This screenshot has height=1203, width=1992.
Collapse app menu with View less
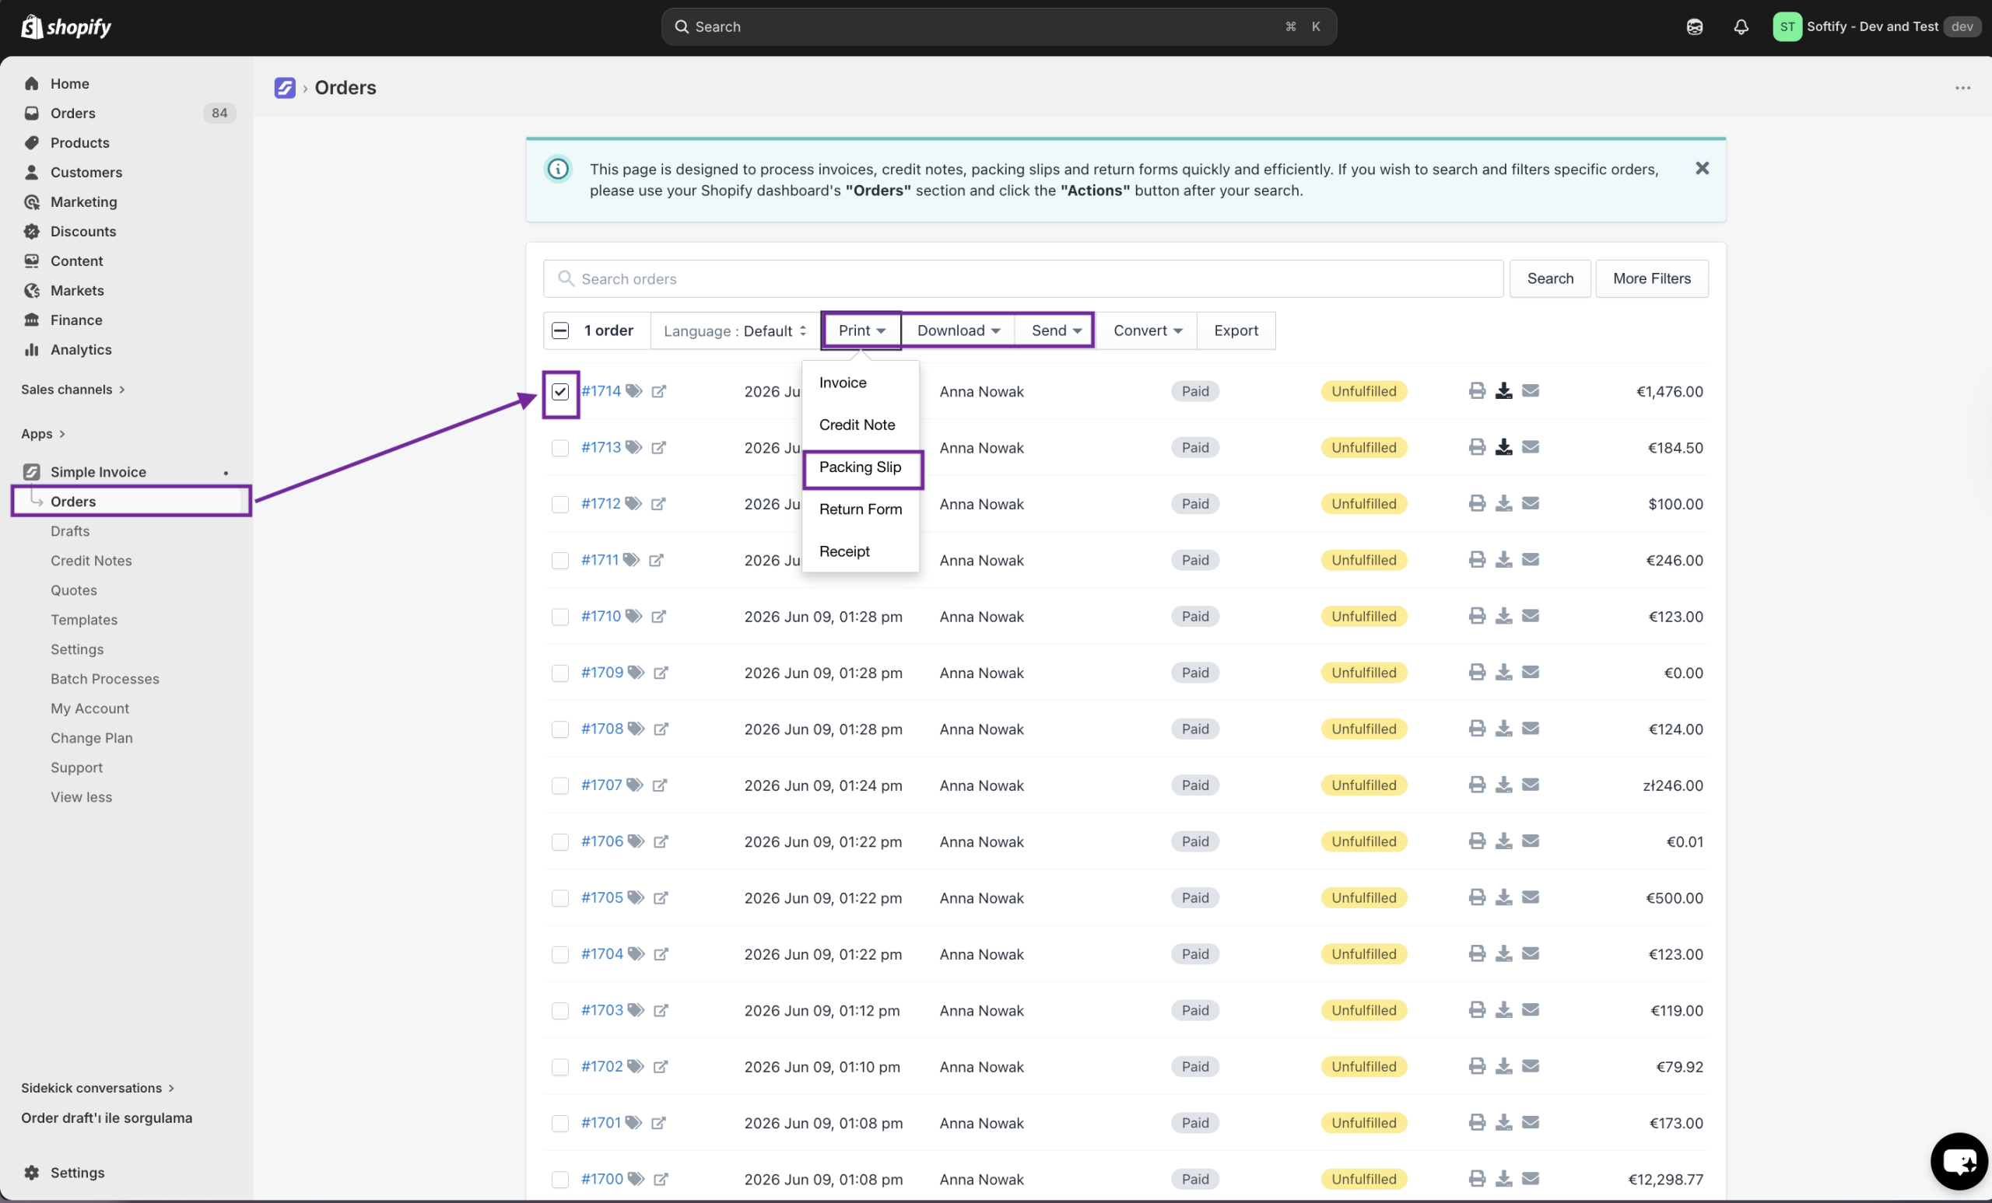click(x=82, y=797)
